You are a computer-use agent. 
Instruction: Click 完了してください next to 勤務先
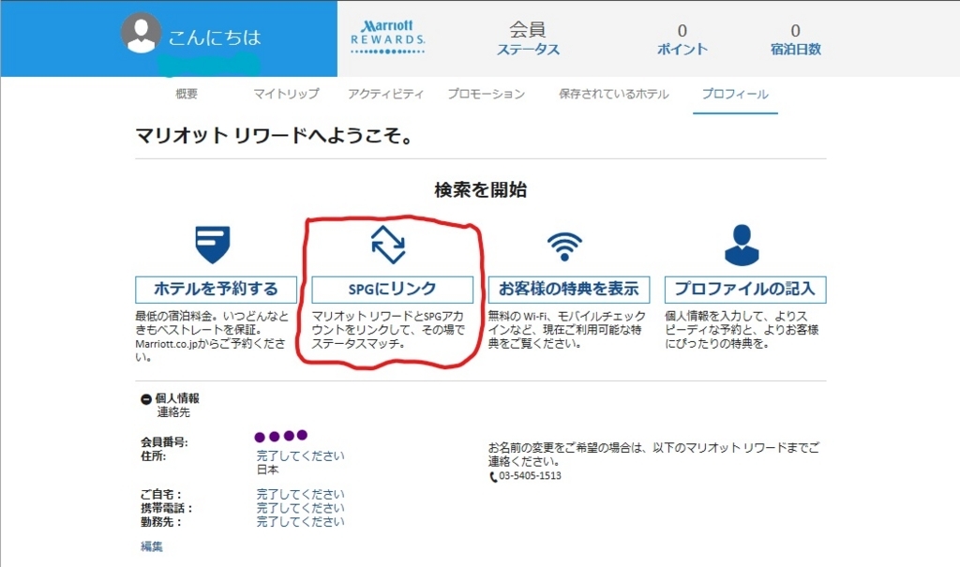(300, 522)
